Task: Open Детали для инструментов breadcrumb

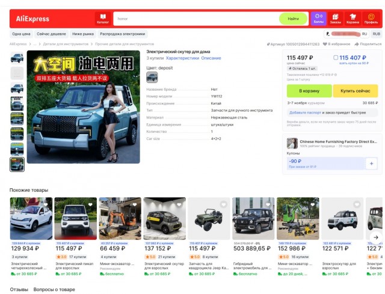Action: tap(66, 44)
